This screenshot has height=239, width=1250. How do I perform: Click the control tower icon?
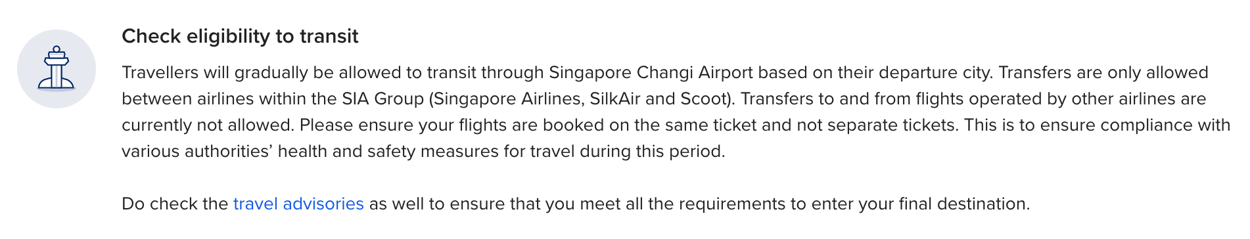(57, 68)
